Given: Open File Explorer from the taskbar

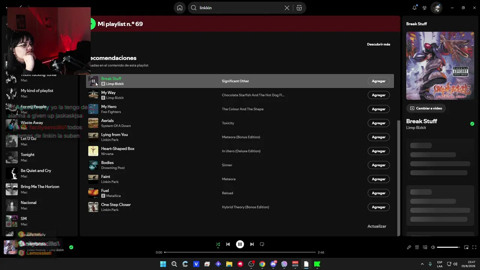Looking at the screenshot, I should click(x=229, y=264).
